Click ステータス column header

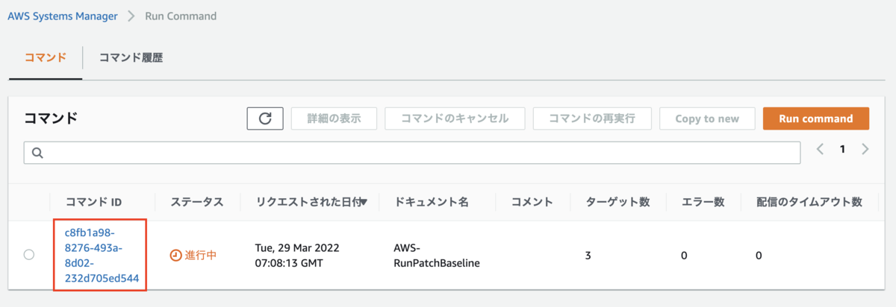coord(196,202)
